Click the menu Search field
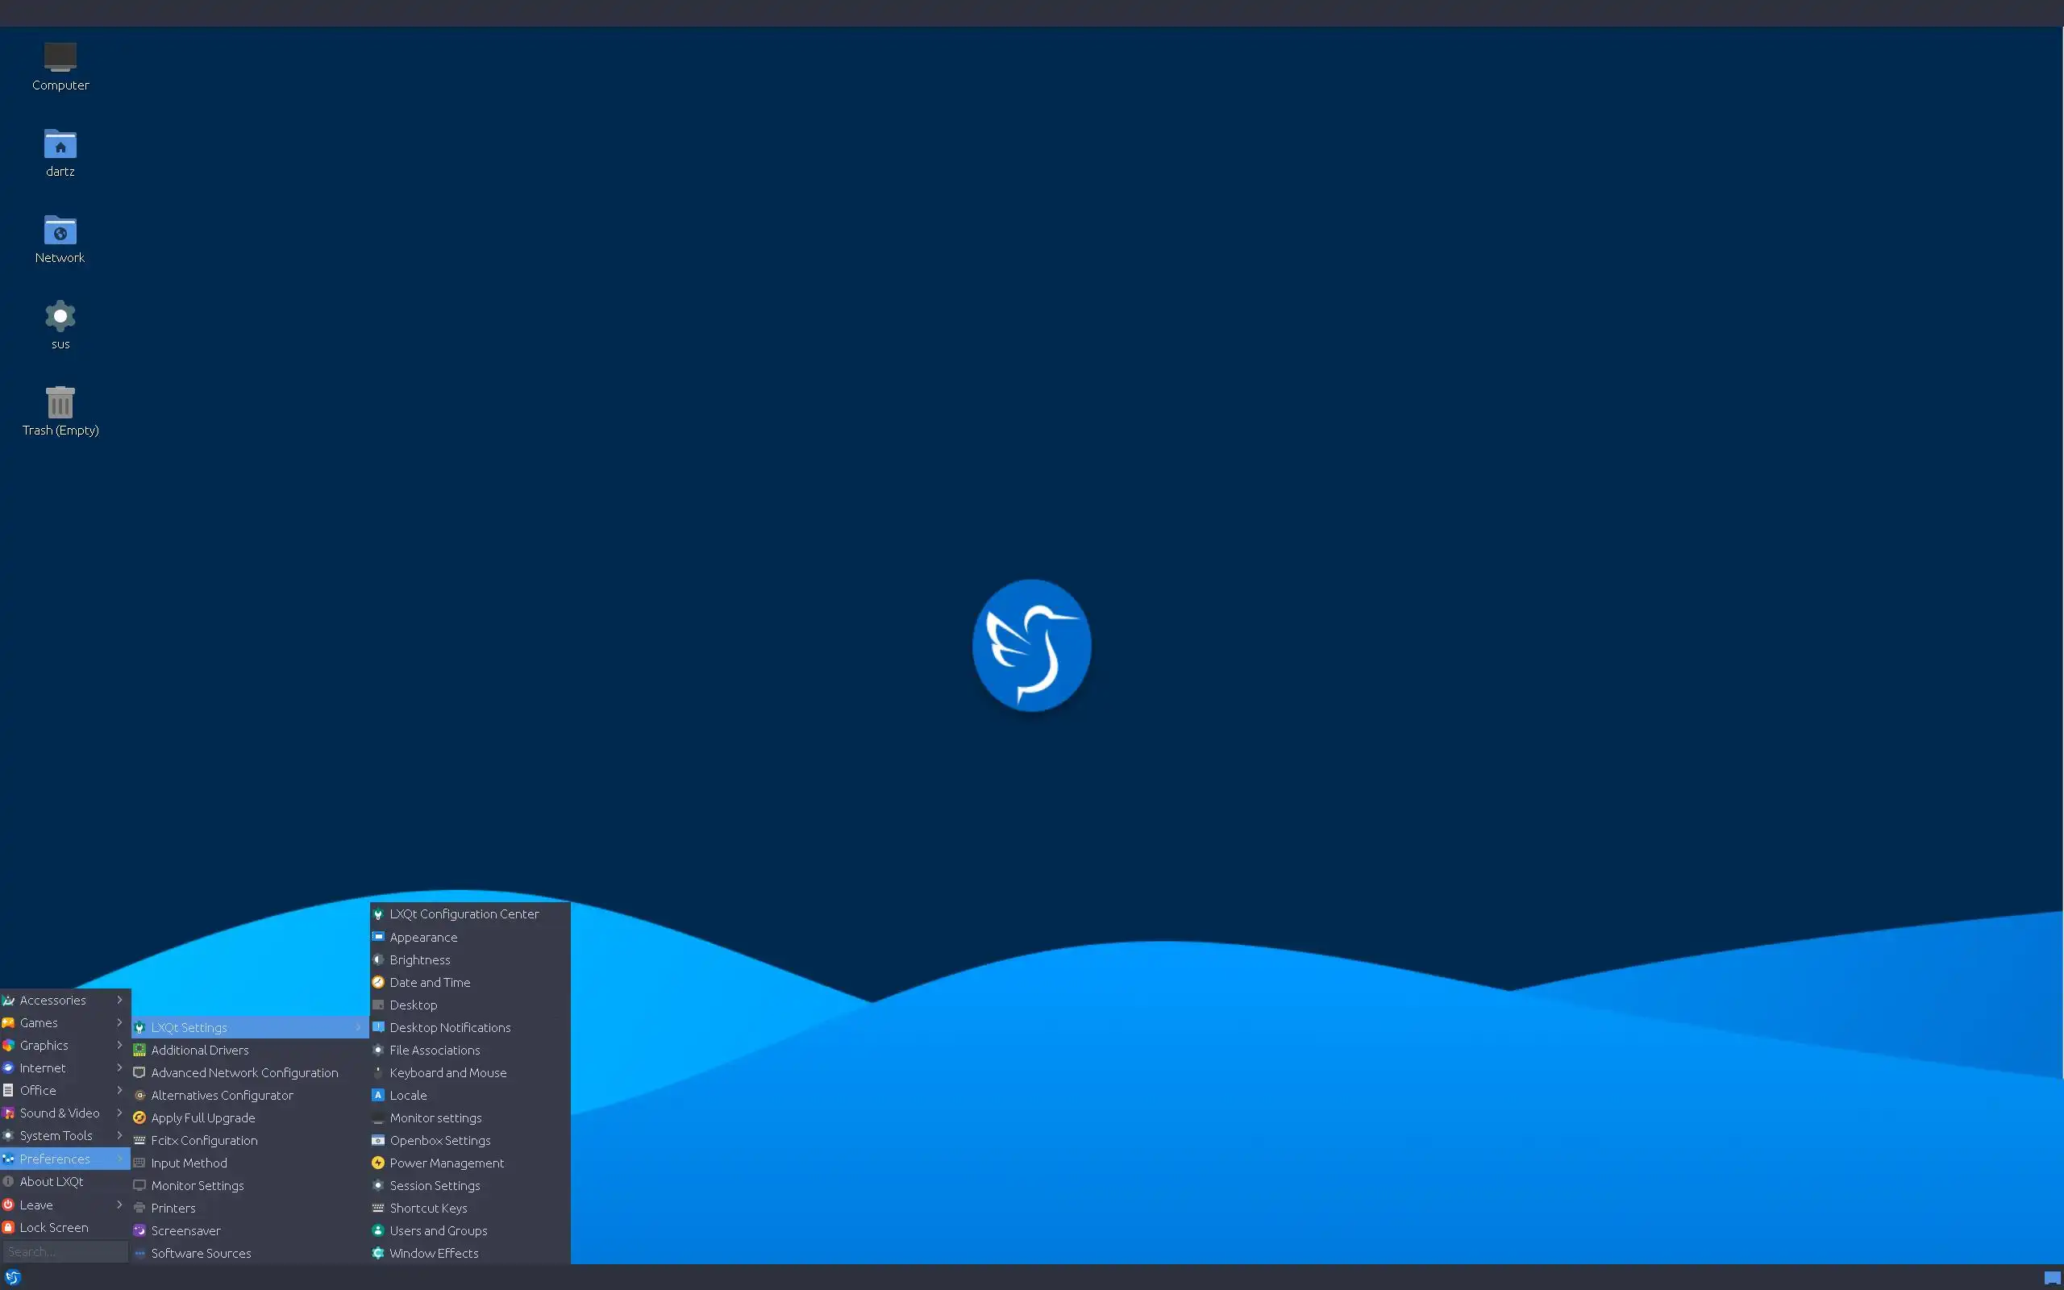Viewport: 2064px width, 1290px height. click(x=64, y=1251)
